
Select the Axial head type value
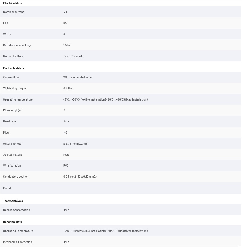66,121
